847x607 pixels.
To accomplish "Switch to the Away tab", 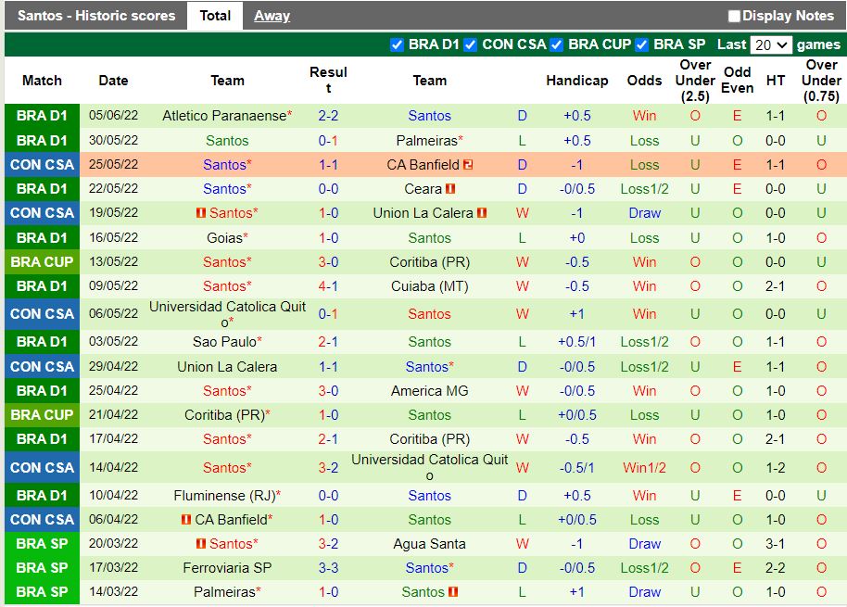I will tap(272, 16).
